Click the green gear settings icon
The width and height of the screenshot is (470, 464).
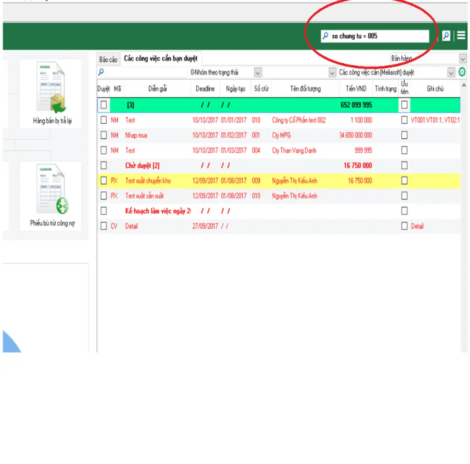[462, 72]
